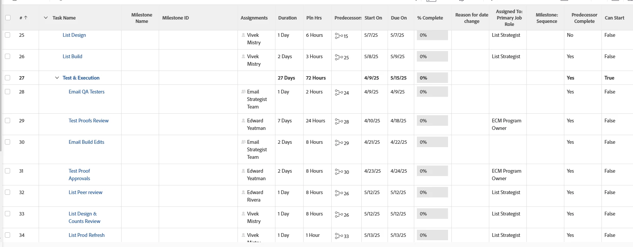Open the List Peer review task link
The image size is (633, 247).
pos(85,192)
